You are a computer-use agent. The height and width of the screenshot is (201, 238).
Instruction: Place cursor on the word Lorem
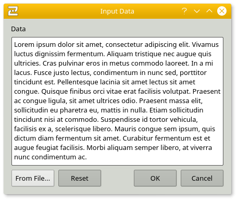[x=24, y=45]
